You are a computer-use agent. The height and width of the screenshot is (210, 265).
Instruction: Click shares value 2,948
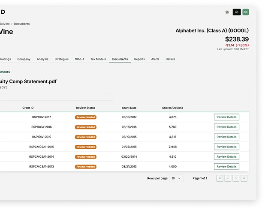pos(172,147)
